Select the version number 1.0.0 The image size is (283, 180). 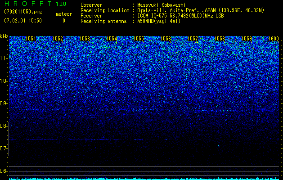[61, 4]
